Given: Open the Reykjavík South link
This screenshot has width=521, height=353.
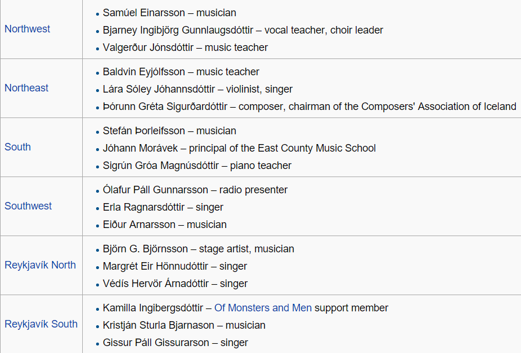Looking at the screenshot, I should [41, 324].
